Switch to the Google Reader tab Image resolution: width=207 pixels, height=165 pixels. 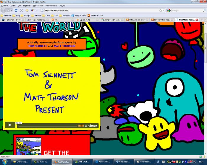(38, 20)
